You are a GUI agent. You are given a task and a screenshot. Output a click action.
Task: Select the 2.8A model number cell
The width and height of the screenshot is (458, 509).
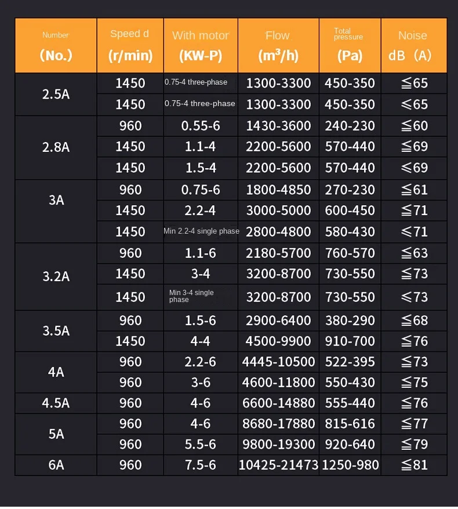56,147
